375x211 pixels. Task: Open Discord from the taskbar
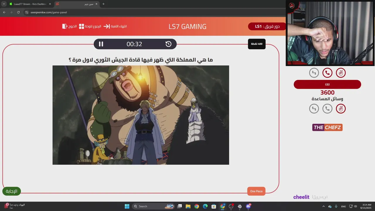pyautogui.click(x=248, y=206)
